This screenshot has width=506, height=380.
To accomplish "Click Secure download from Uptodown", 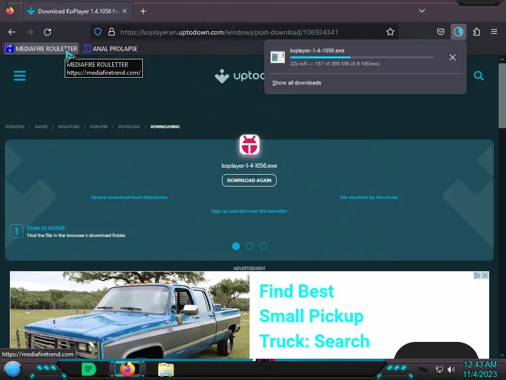I will pyautogui.click(x=129, y=197).
